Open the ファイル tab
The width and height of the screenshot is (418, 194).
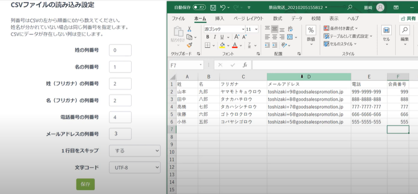tap(178, 19)
